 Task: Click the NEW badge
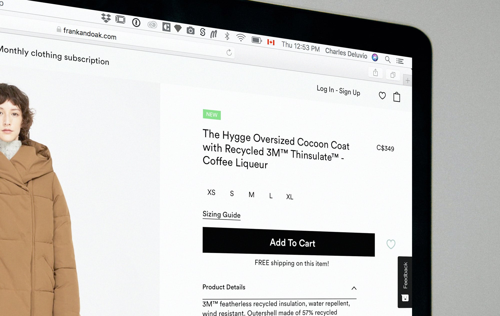click(x=212, y=115)
